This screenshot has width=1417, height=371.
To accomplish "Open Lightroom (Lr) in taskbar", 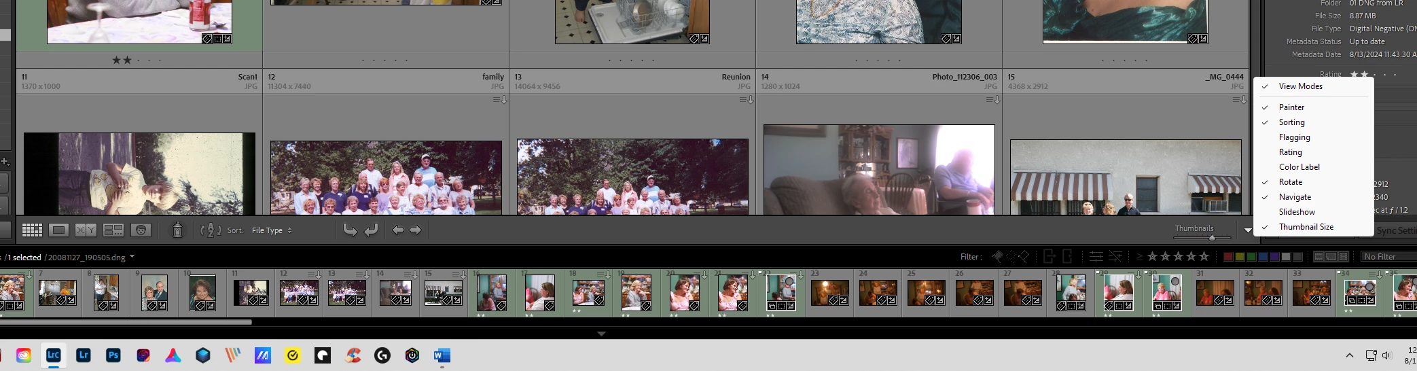I will 83,355.
